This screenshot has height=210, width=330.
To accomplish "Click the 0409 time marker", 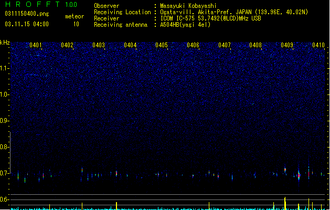I will [x=287, y=45].
